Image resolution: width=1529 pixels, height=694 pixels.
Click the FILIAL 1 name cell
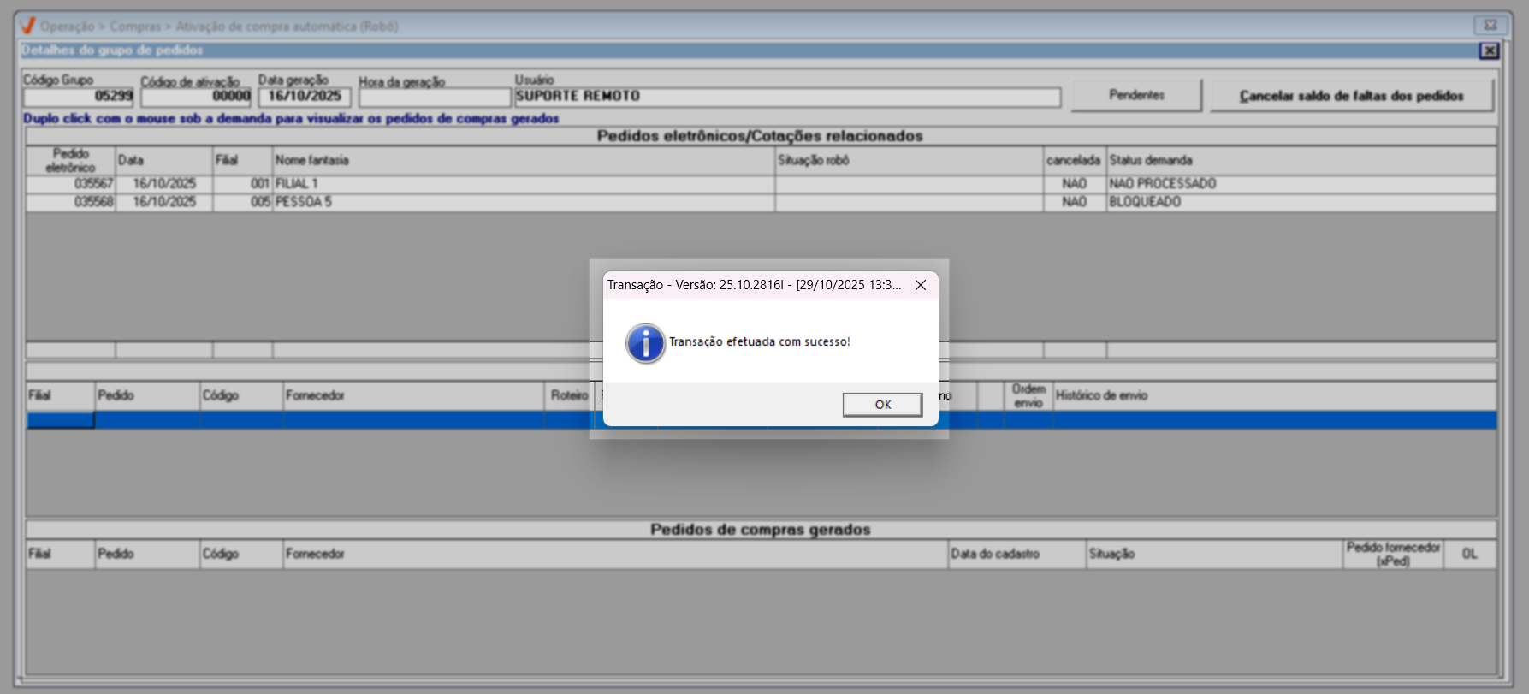[x=524, y=184]
